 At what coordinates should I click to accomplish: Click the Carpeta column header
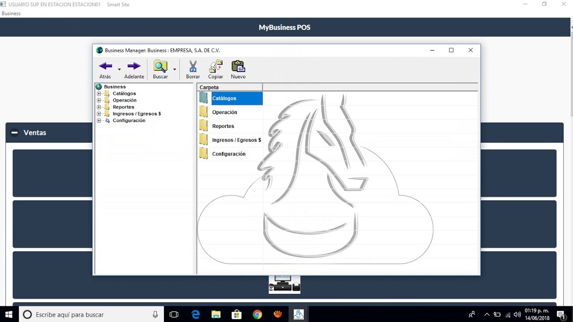pos(230,87)
